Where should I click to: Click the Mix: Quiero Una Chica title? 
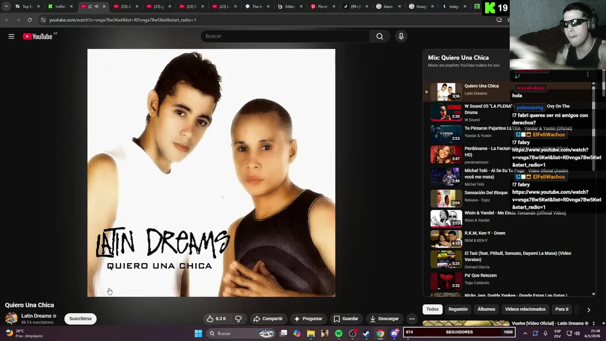[x=458, y=58]
